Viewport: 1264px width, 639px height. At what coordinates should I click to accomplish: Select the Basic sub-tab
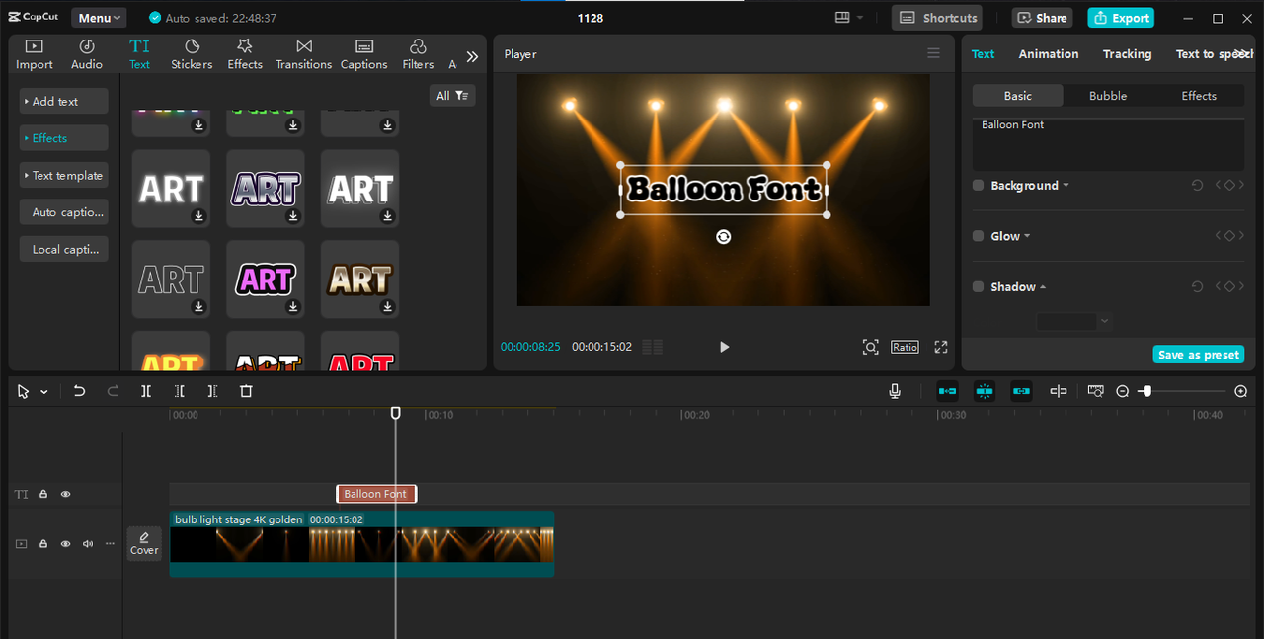[x=1018, y=96]
